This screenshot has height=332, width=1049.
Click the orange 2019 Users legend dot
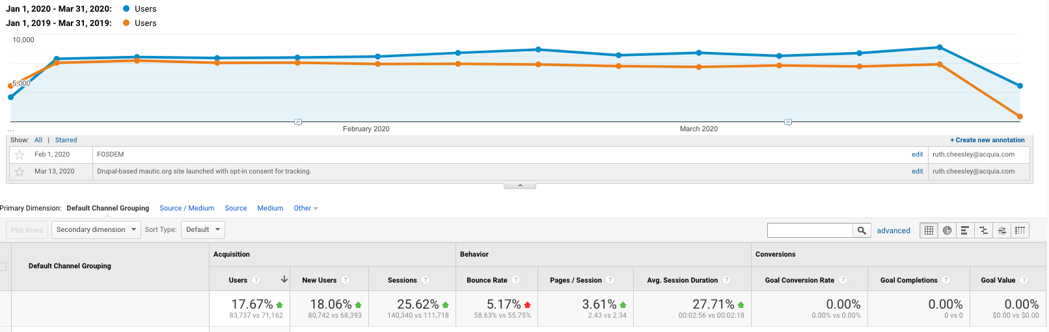126,23
